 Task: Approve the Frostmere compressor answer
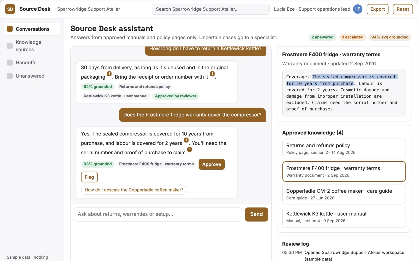(x=212, y=164)
